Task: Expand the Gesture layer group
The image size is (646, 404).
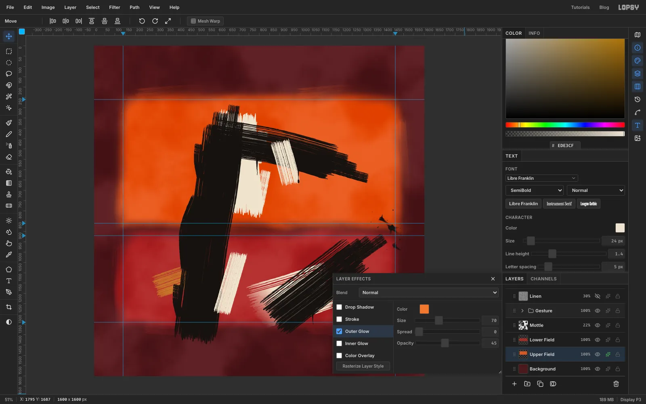Action: (x=522, y=311)
